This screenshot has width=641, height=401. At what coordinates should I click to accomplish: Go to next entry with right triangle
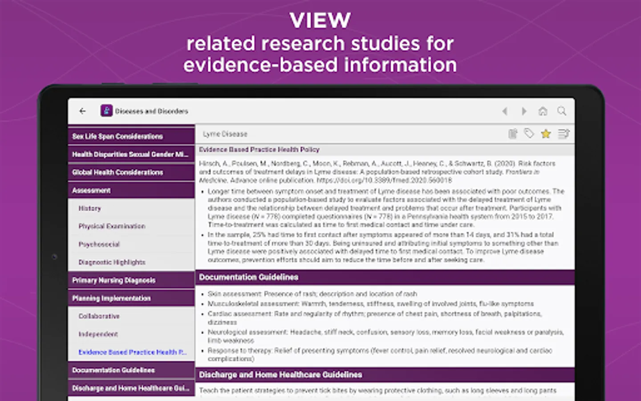pyautogui.click(x=524, y=111)
